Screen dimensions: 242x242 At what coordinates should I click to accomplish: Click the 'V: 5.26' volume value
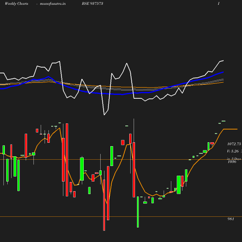click(x=233, y=151)
